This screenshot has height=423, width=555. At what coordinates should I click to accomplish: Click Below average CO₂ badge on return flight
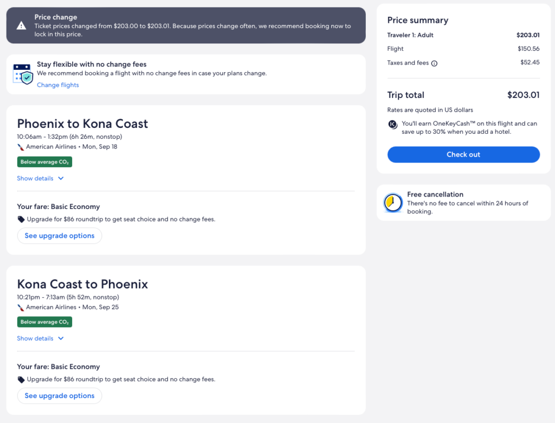44,322
